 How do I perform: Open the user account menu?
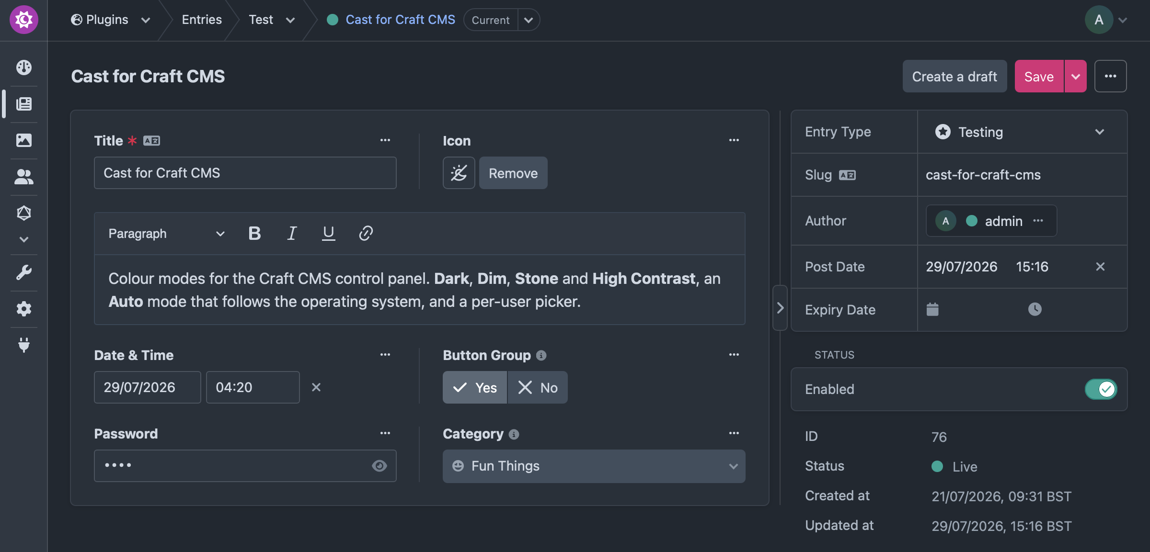1106,20
